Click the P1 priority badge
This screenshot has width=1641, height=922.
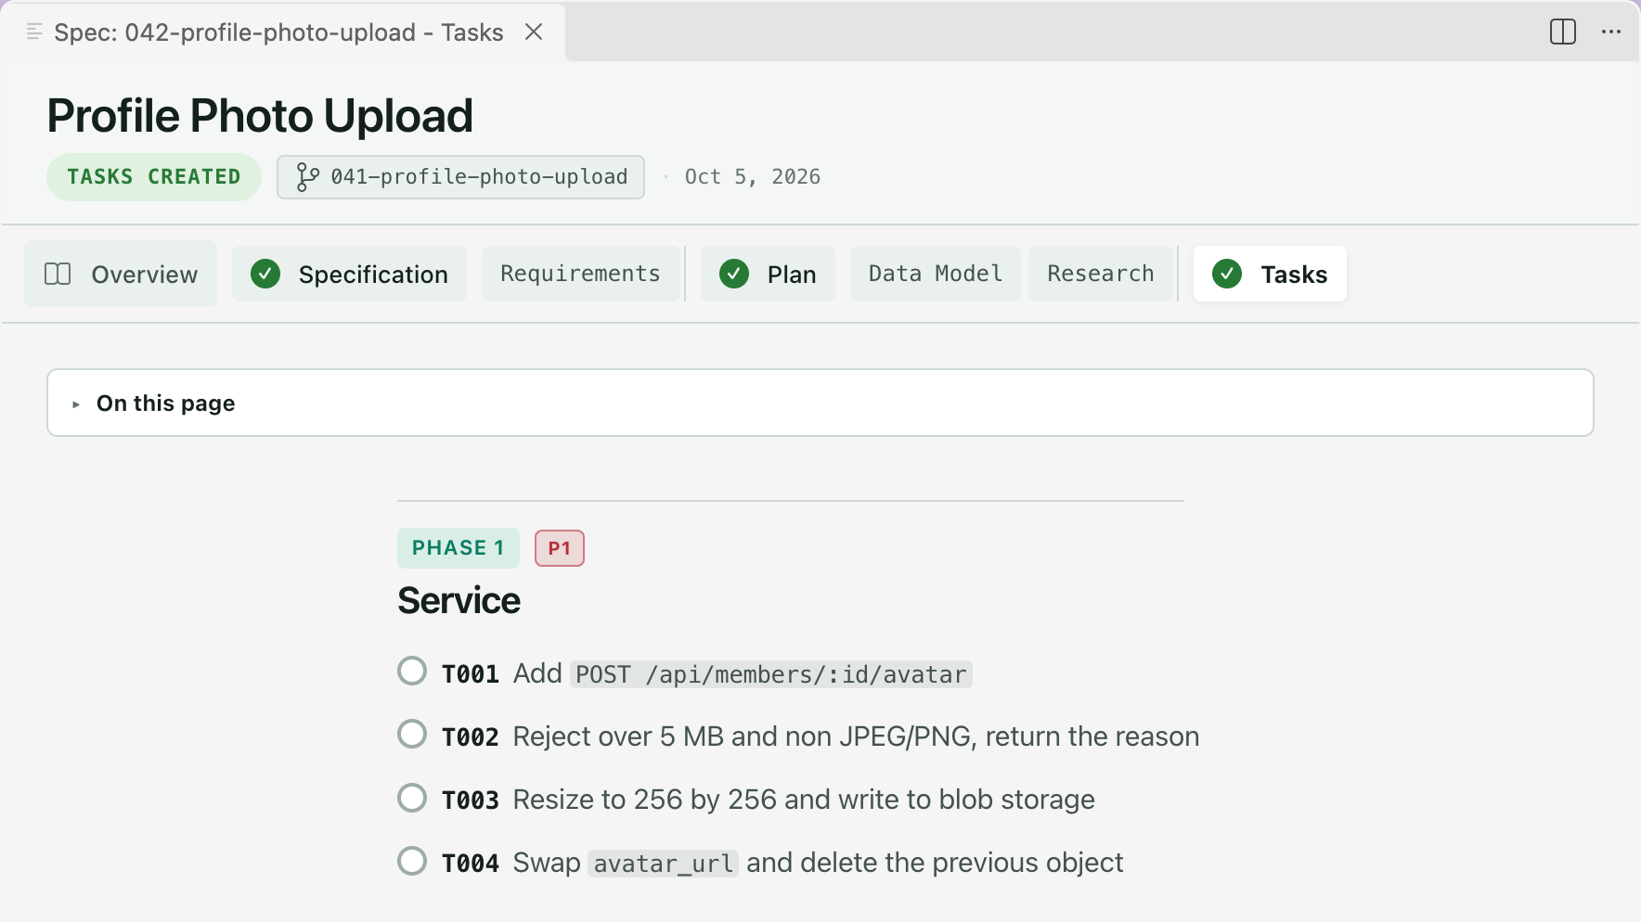(x=559, y=548)
